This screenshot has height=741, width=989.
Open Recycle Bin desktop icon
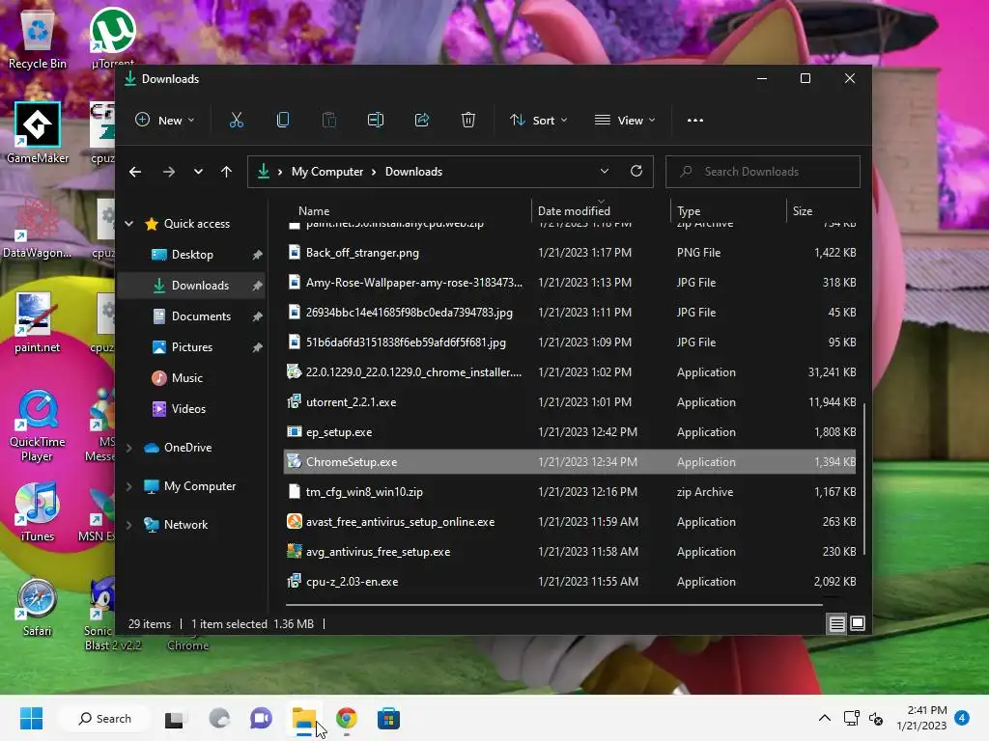[x=38, y=39]
